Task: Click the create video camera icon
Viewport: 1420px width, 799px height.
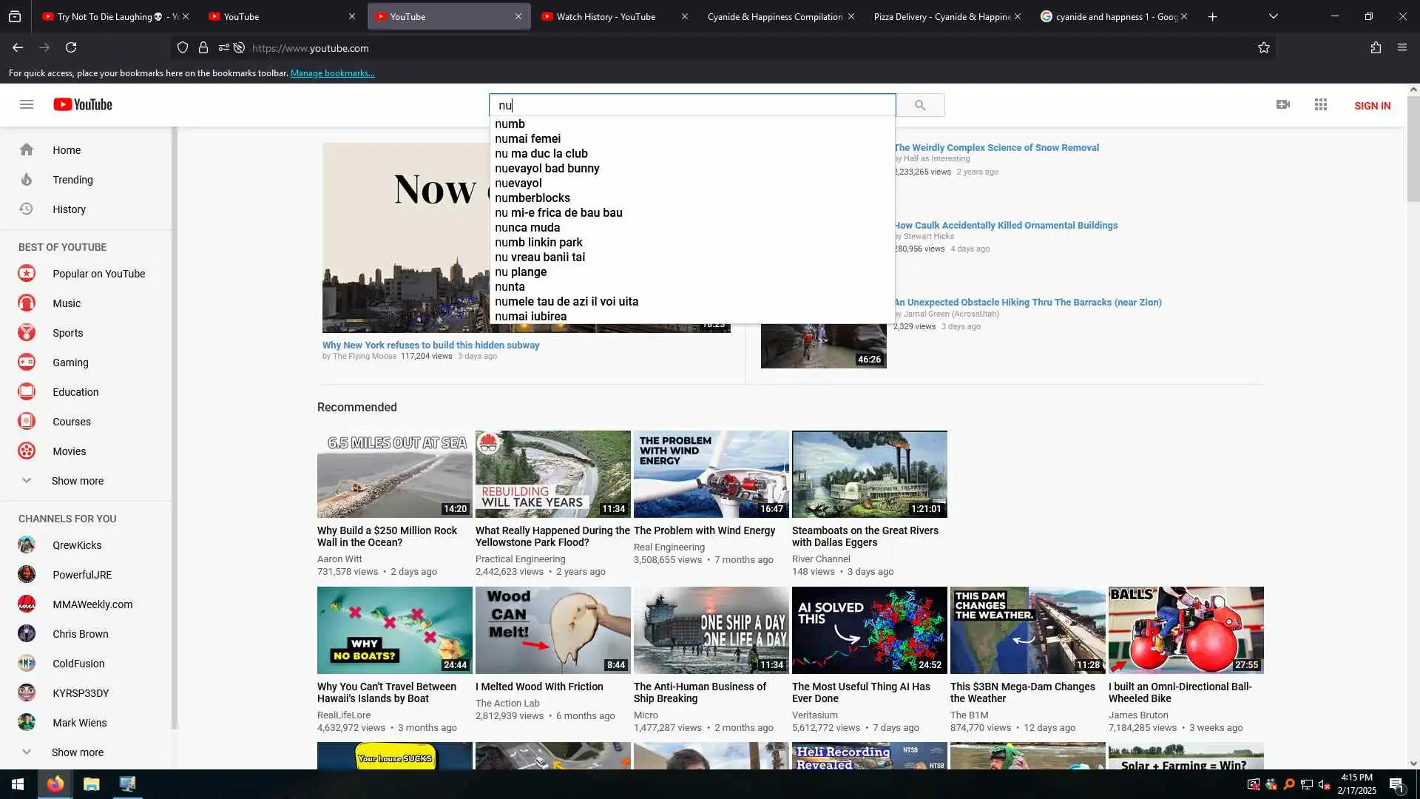Action: coord(1283,104)
